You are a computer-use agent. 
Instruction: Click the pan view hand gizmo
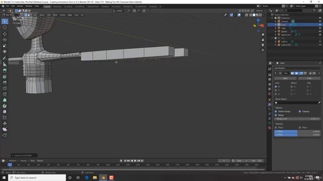pyautogui.click(x=262, y=40)
